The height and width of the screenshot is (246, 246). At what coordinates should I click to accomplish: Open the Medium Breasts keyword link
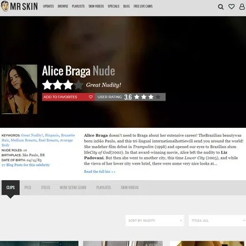(x=24, y=140)
